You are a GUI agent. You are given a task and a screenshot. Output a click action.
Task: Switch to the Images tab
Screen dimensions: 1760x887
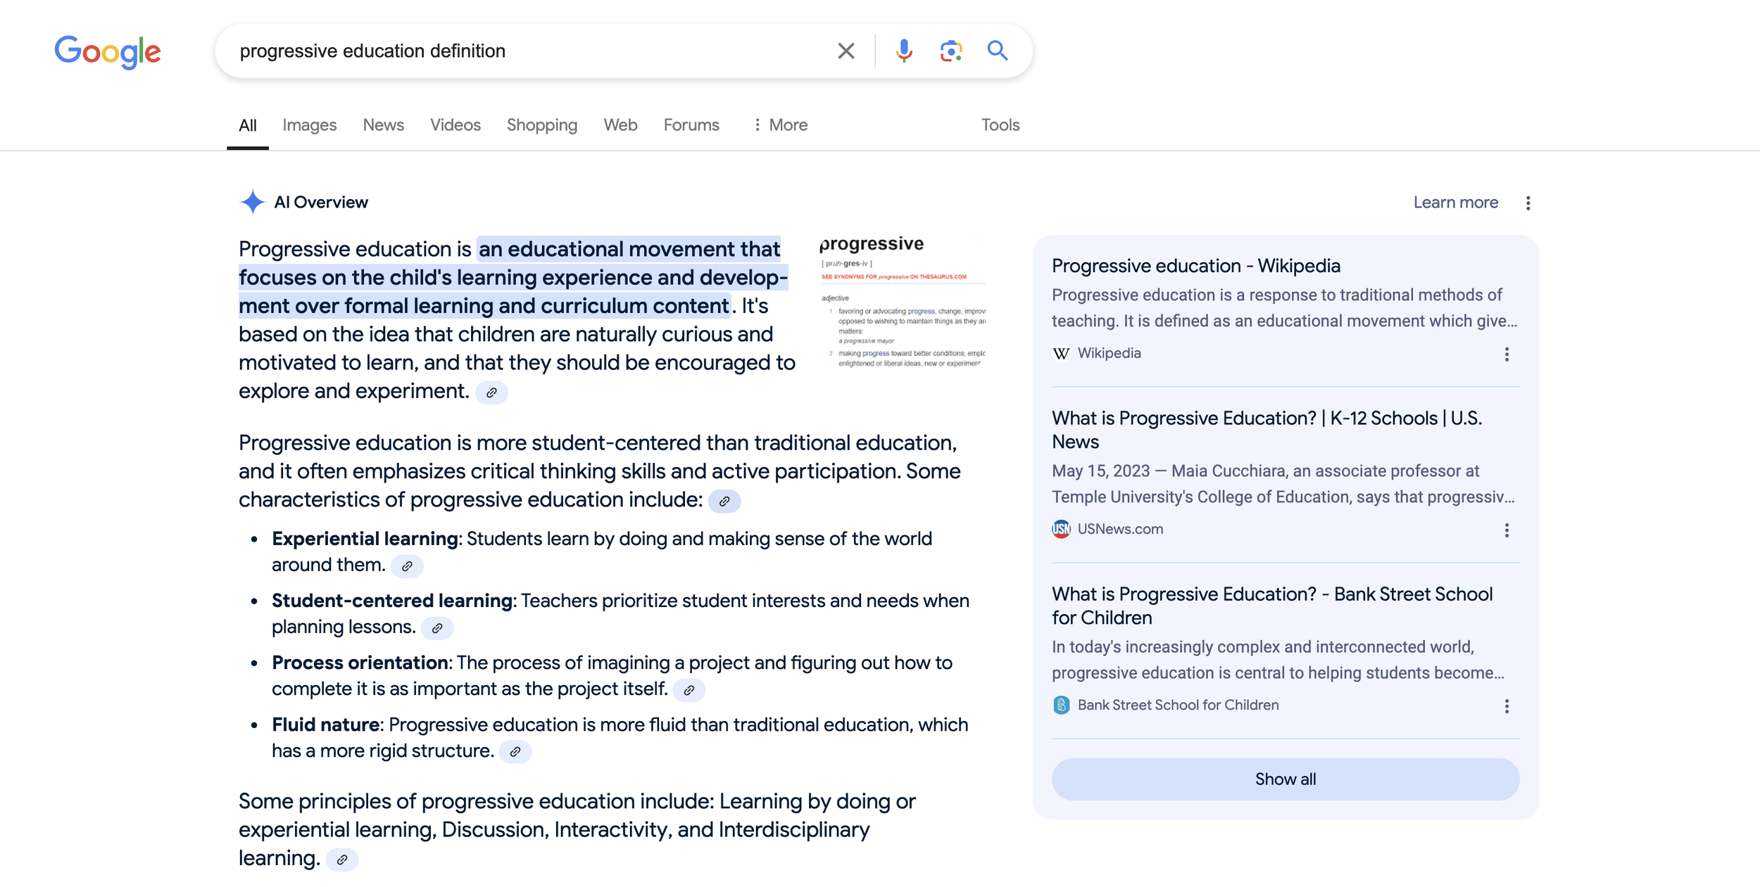tap(310, 125)
